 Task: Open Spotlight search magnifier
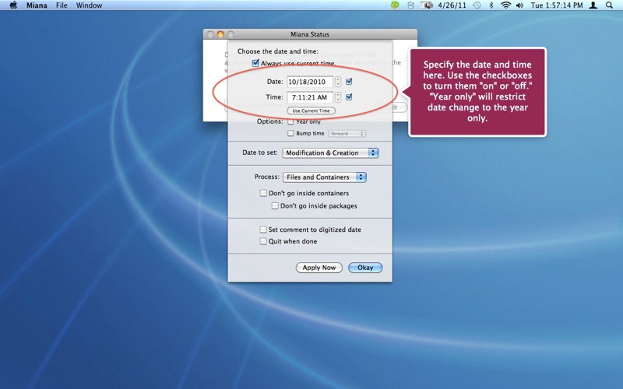(x=609, y=5)
